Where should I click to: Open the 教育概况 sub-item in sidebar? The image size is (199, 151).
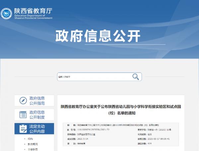pyautogui.click(x=33, y=144)
